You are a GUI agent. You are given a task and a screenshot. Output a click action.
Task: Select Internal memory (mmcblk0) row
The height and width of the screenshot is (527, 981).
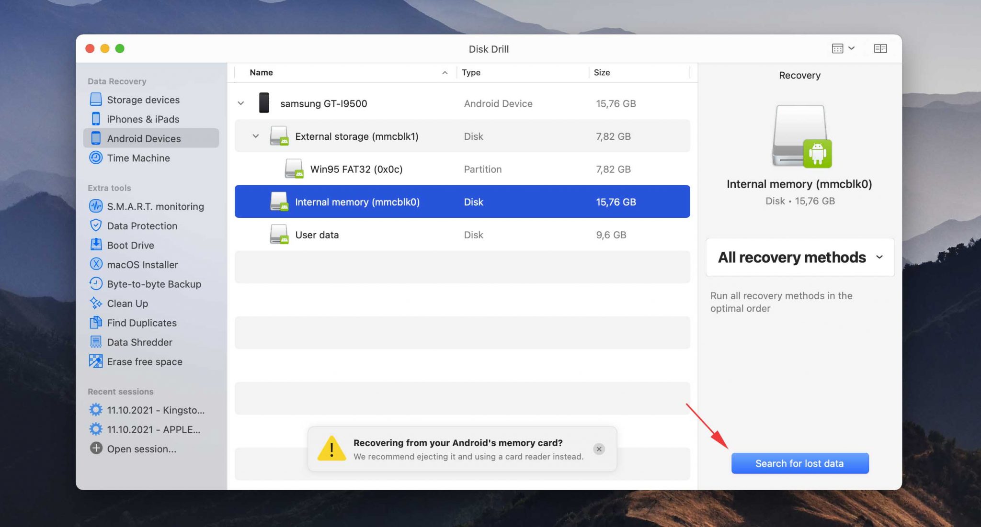coord(462,202)
